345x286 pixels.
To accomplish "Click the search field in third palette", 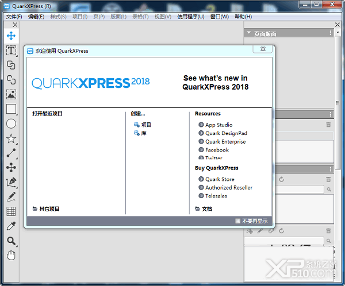I will click(x=300, y=190).
